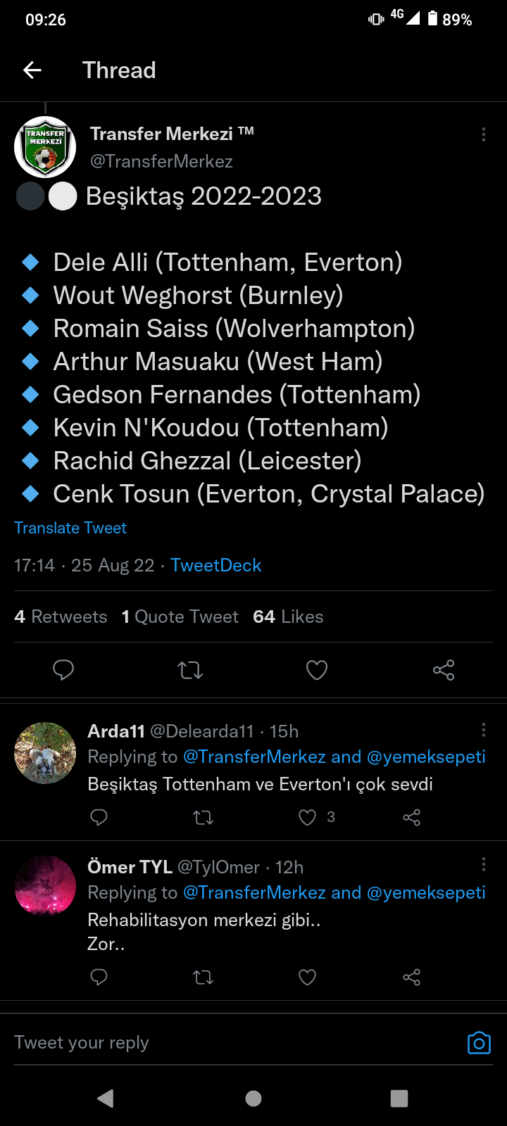The image size is (507, 1126).
Task: Expand options menu on Arda11's reply
Action: (x=484, y=730)
